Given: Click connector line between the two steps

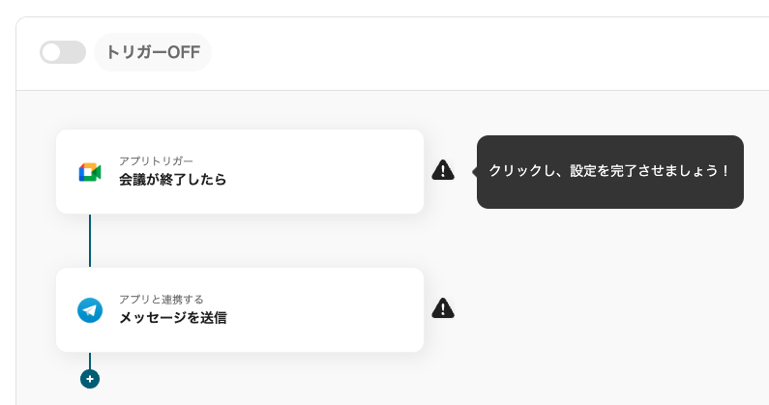Looking at the screenshot, I should click(90, 241).
